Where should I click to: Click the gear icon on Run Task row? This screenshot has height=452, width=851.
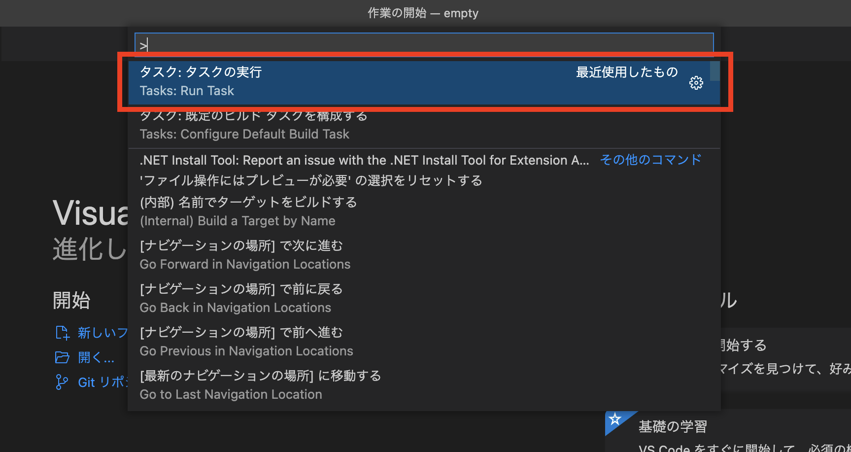(696, 83)
